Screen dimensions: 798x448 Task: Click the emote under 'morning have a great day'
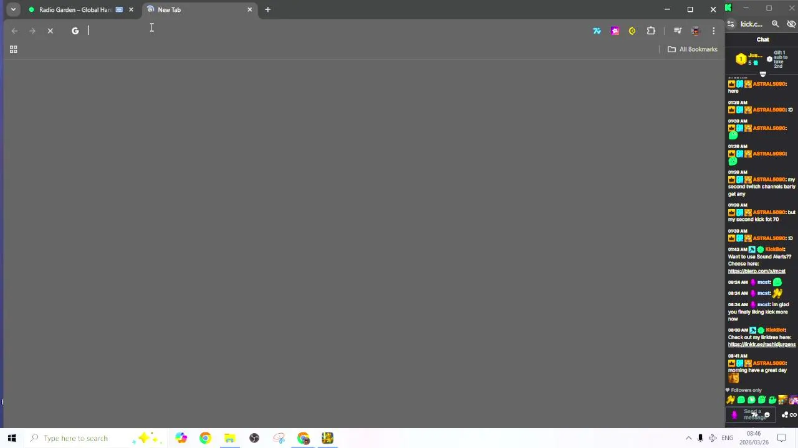pyautogui.click(x=733, y=378)
